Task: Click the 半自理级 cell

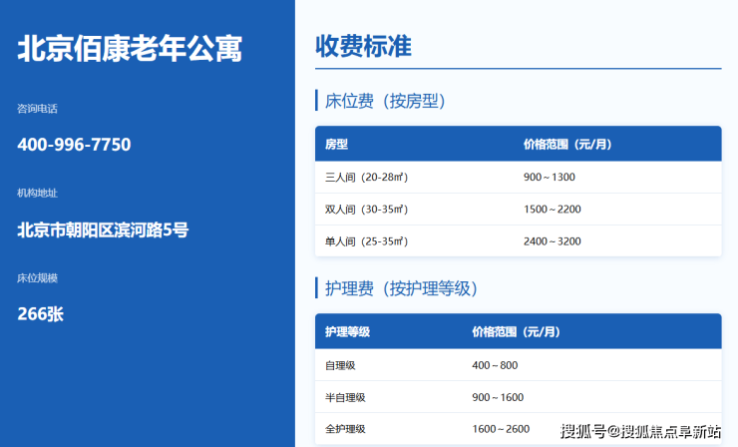Action: pos(345,397)
